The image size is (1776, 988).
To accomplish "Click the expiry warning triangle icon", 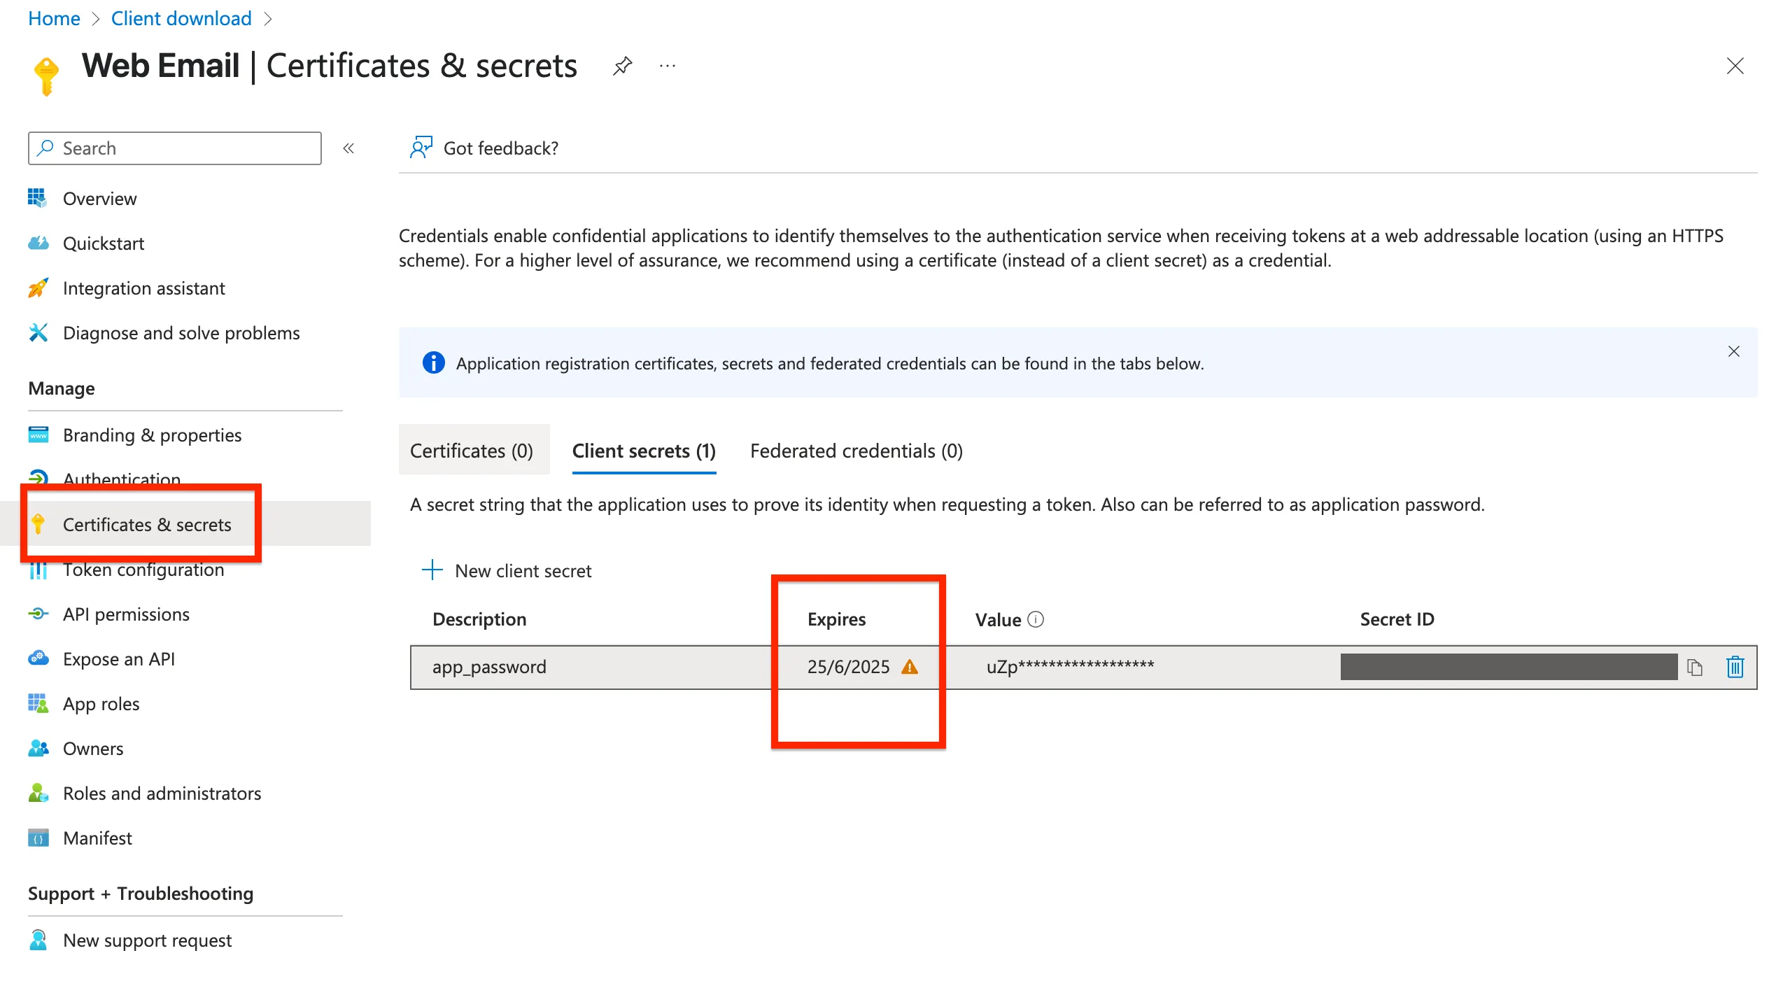I will [909, 667].
